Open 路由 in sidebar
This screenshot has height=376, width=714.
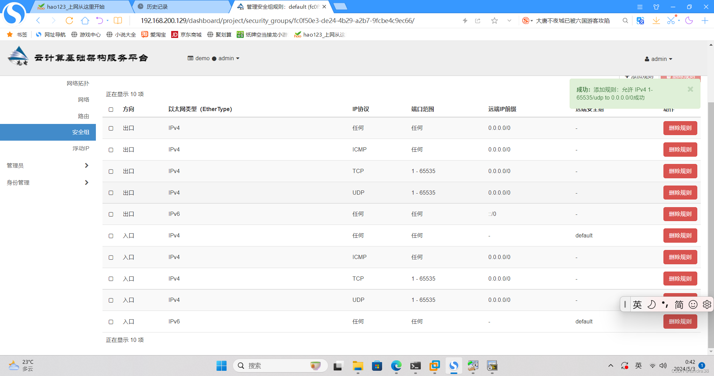[84, 116]
